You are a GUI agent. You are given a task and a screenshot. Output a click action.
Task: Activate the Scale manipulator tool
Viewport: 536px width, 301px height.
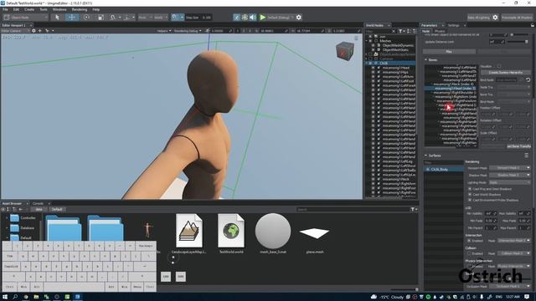pyautogui.click(x=100, y=18)
